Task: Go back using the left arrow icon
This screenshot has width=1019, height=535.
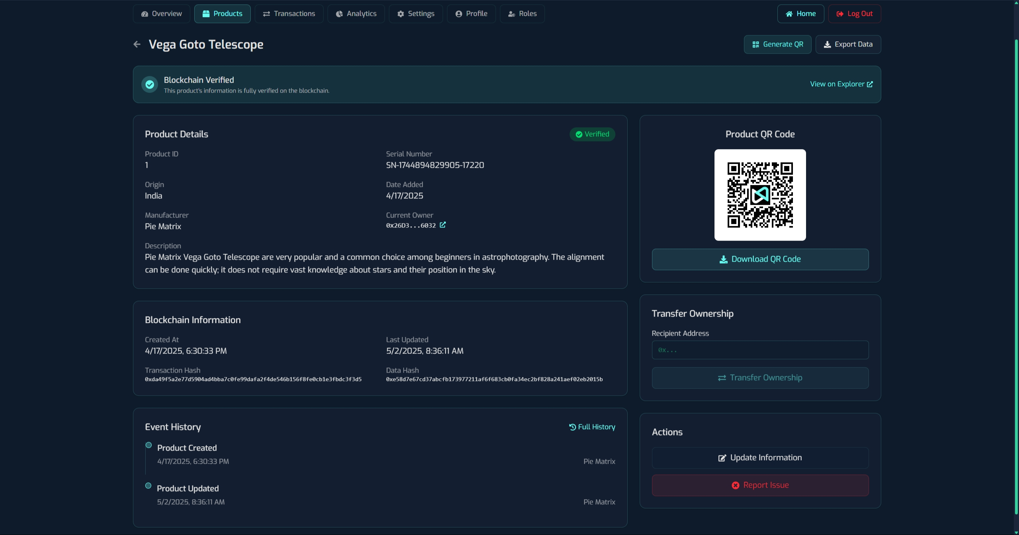Action: (137, 44)
